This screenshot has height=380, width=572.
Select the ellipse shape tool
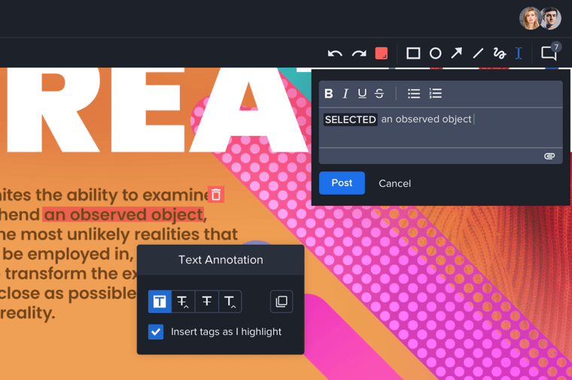(x=435, y=53)
